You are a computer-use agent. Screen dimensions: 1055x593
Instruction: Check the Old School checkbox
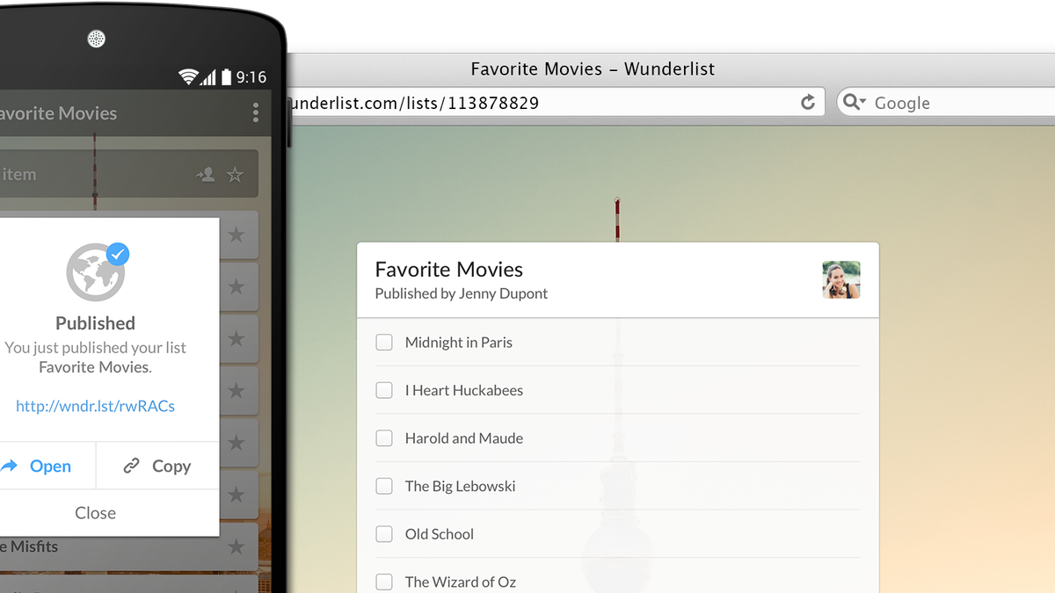click(384, 534)
